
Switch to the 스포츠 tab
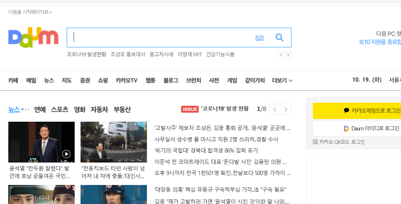click(60, 109)
